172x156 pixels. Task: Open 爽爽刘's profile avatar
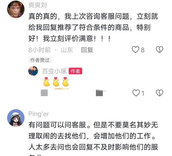[x=16, y=9]
